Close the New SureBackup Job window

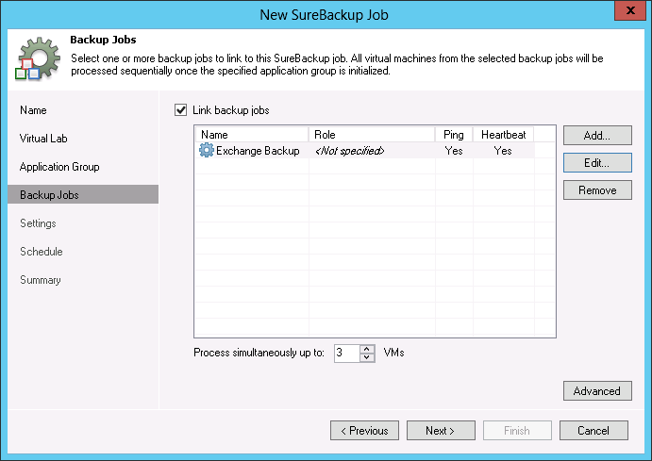(630, 10)
